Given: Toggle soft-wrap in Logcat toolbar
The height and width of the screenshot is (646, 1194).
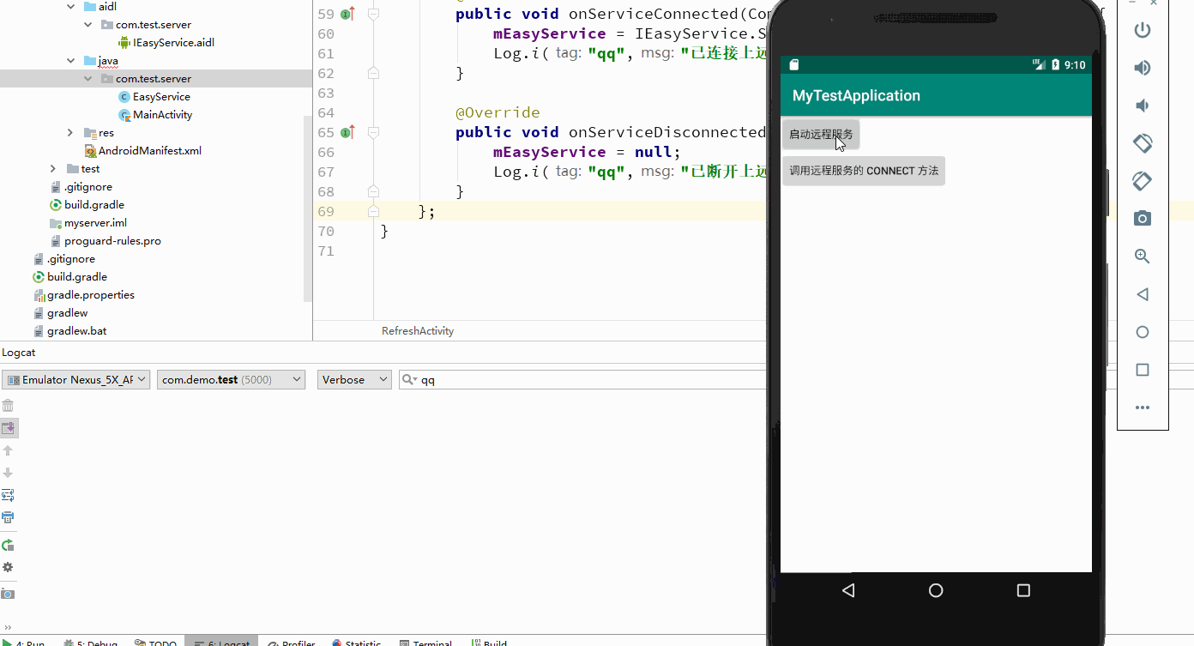Looking at the screenshot, I should [8, 495].
